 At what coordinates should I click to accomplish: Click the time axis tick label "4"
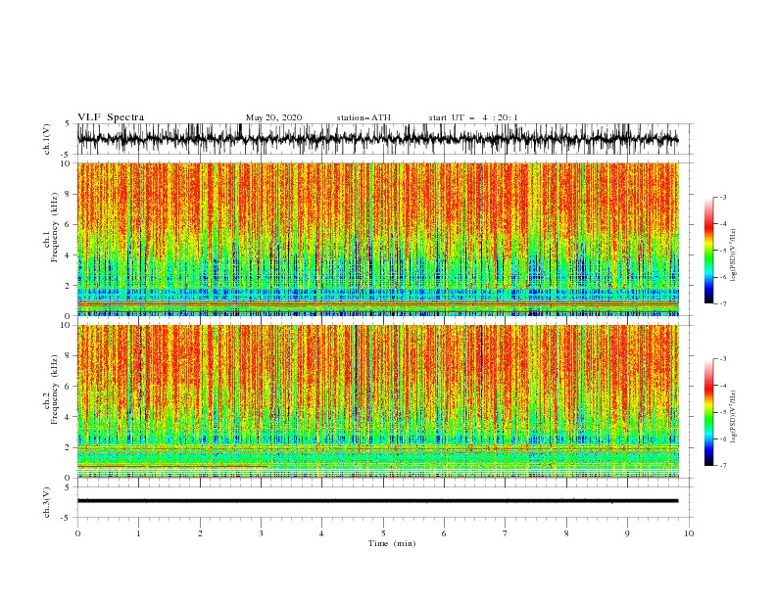(x=321, y=533)
